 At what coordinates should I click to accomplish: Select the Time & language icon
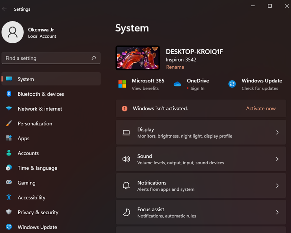point(9,168)
